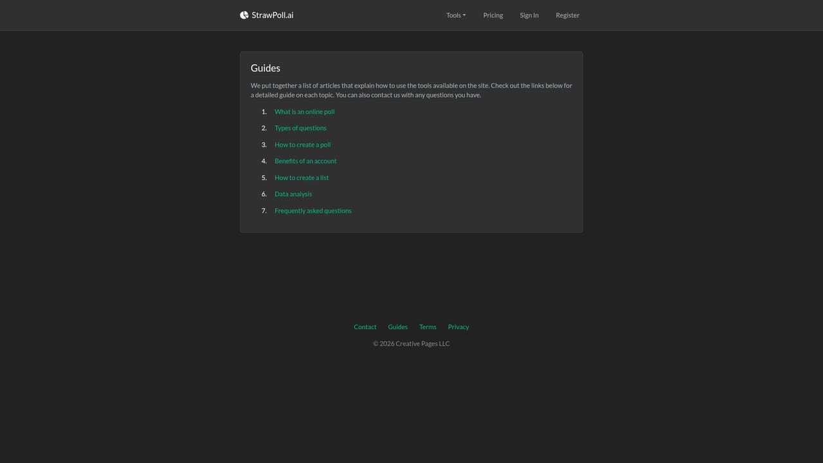Screen dimensions: 823x463
Task: Click the Guides footer link
Action: click(398, 327)
